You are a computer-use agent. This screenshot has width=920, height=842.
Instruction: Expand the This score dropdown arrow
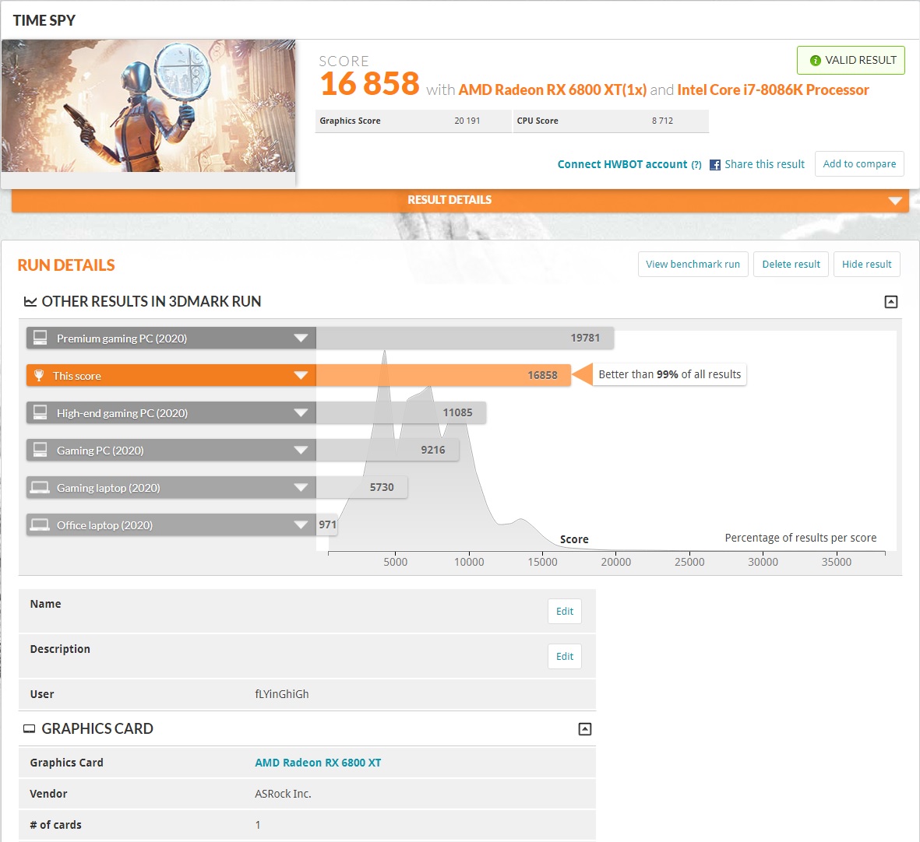pos(301,376)
